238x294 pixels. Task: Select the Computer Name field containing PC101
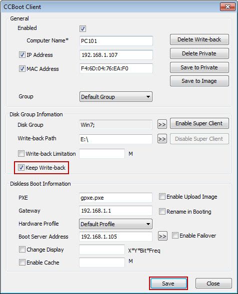(x=116, y=41)
